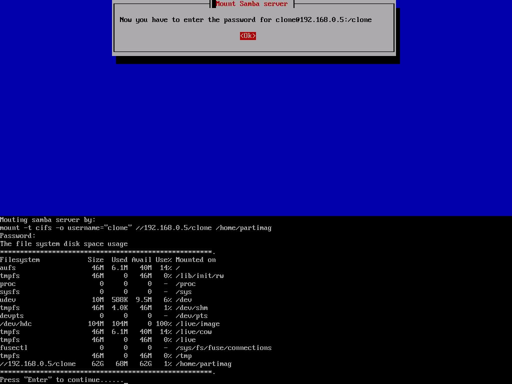The image size is (512, 384).
Task: Click the 'Use%' column header
Action: point(163,260)
